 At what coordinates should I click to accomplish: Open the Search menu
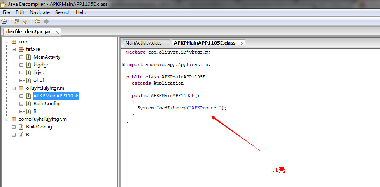point(63,12)
